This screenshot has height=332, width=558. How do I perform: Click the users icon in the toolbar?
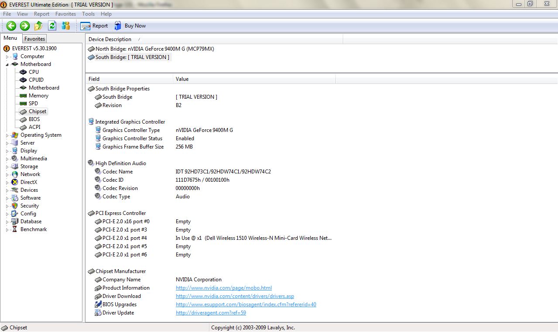65,26
